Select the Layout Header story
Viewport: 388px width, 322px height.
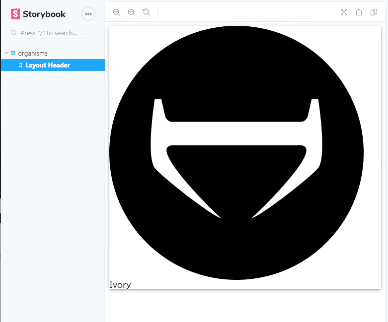pyautogui.click(x=48, y=65)
